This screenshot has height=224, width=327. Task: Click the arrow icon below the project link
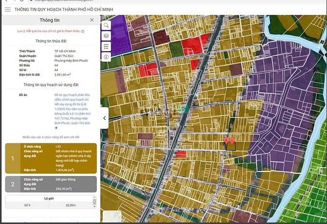pos(56,128)
